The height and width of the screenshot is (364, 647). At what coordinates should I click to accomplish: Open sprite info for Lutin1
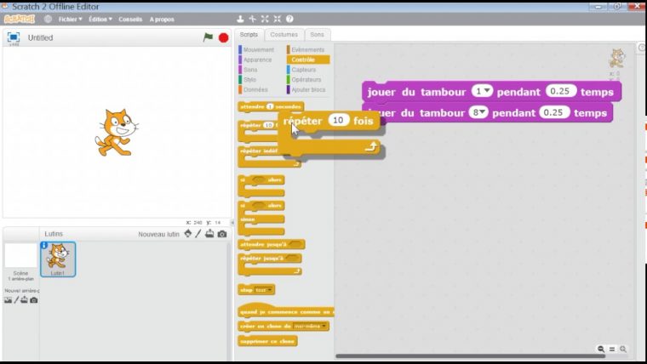tap(44, 246)
